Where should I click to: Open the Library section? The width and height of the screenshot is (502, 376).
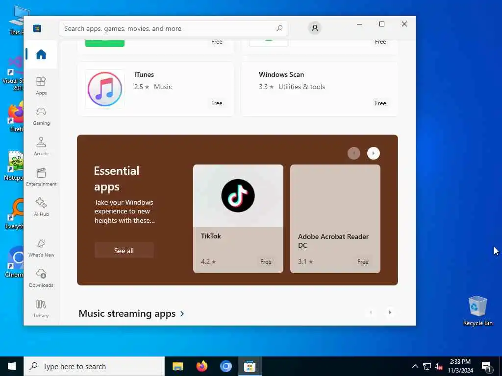(x=41, y=309)
